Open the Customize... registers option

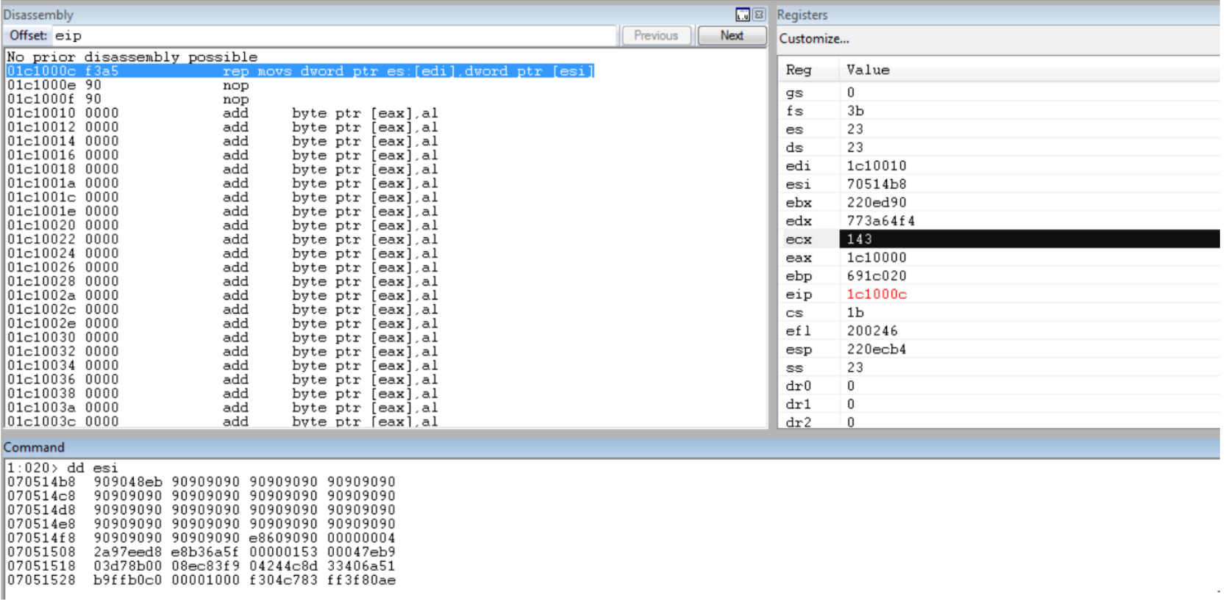(x=814, y=39)
